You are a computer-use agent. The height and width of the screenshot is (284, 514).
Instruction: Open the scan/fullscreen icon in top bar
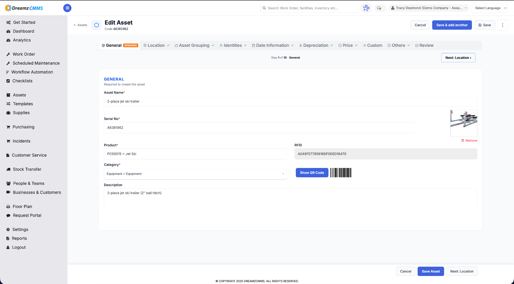point(366,8)
